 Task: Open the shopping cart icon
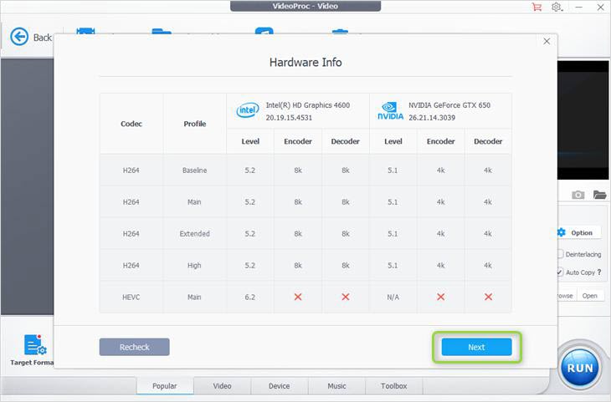click(537, 7)
